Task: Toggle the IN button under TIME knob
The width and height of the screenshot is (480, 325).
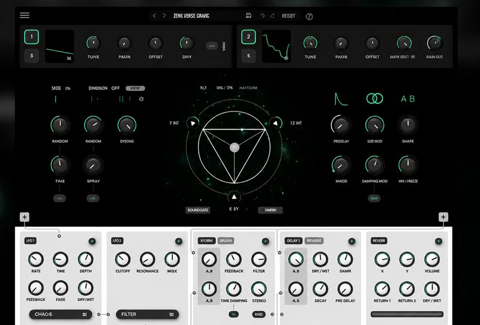Action: coord(59,198)
